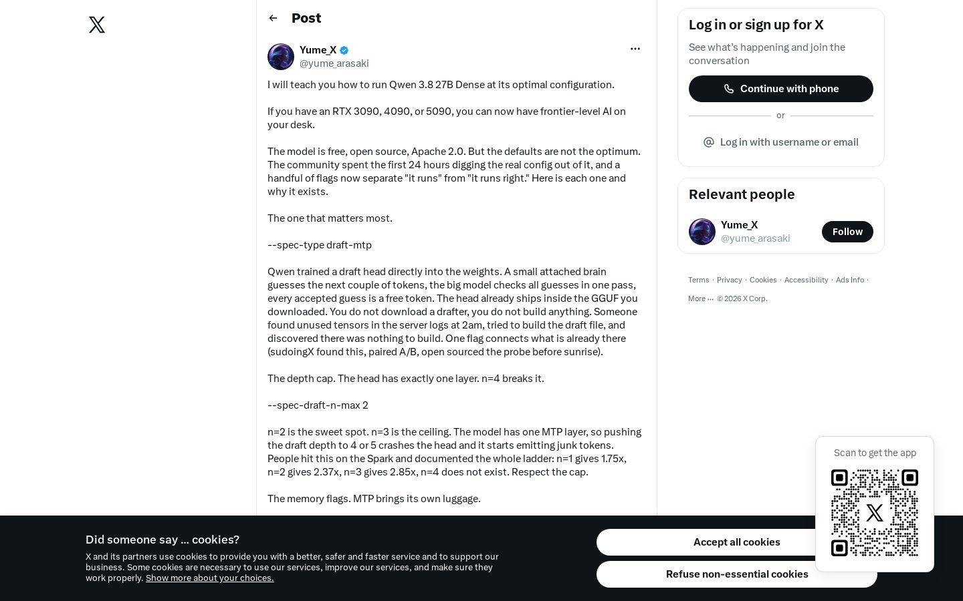Open Yume_X profile avatar in post header
The width and height of the screenshot is (963, 601).
click(281, 57)
